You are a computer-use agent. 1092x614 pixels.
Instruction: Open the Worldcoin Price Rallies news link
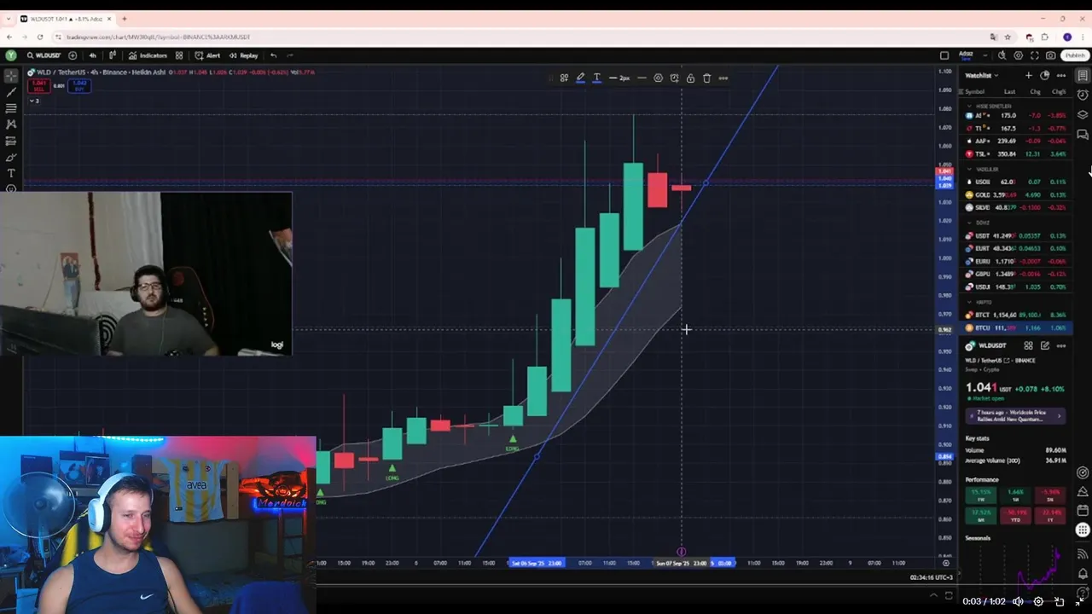(1014, 416)
